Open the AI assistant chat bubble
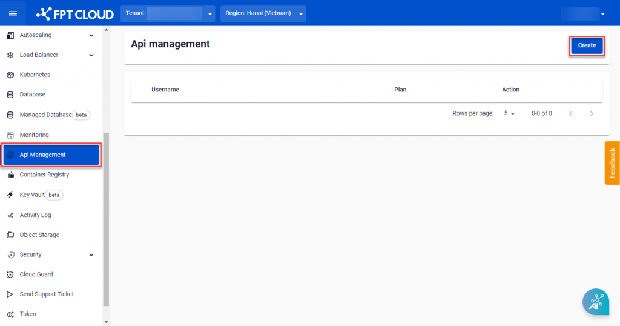Image resolution: width=620 pixels, height=326 pixels. click(595, 302)
